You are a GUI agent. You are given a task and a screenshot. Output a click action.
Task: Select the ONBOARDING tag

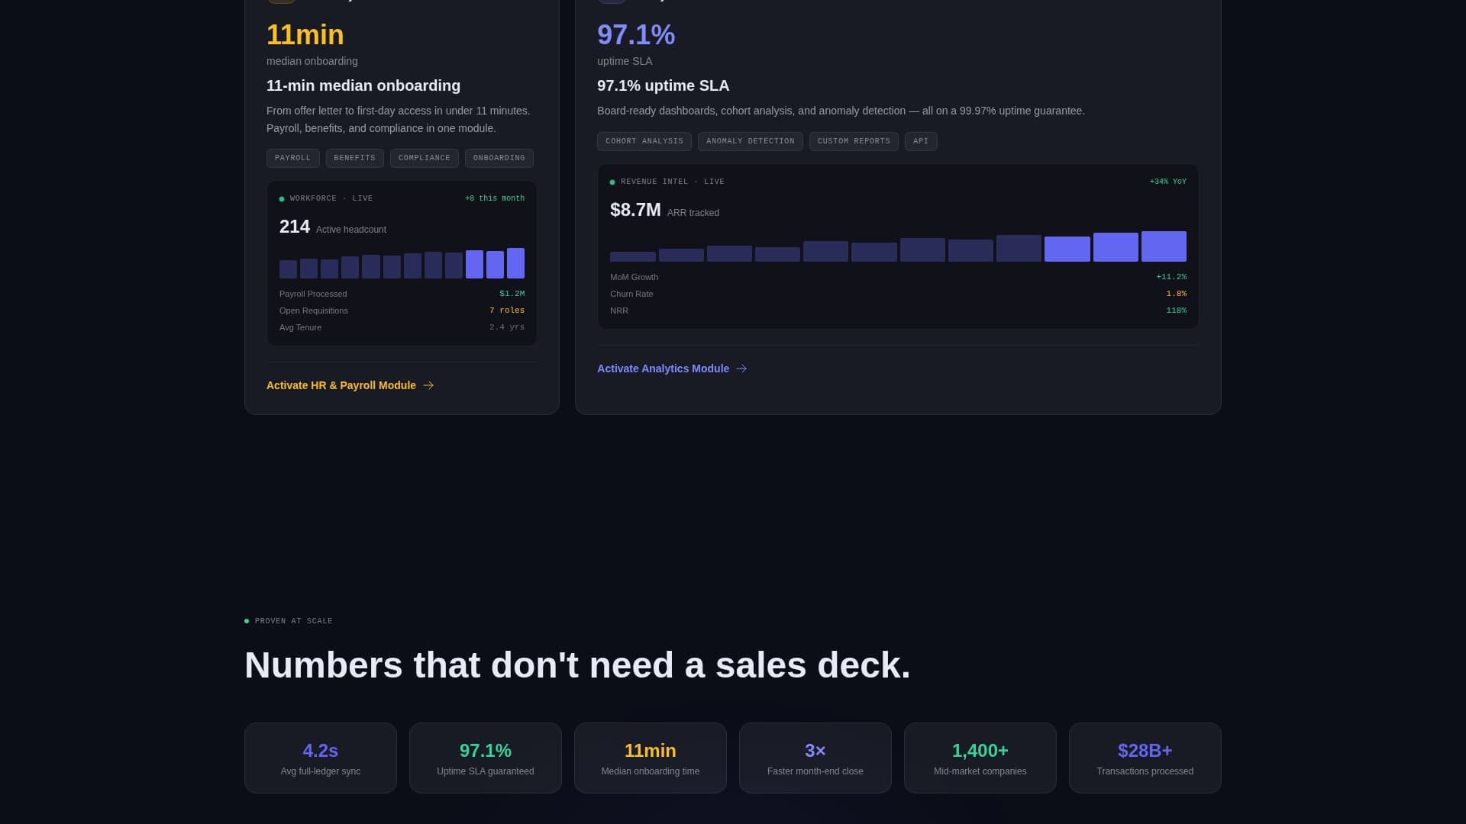click(x=499, y=158)
